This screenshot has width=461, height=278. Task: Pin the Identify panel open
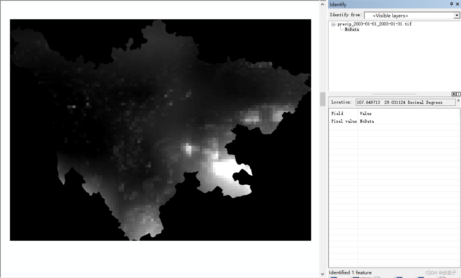[451, 4]
